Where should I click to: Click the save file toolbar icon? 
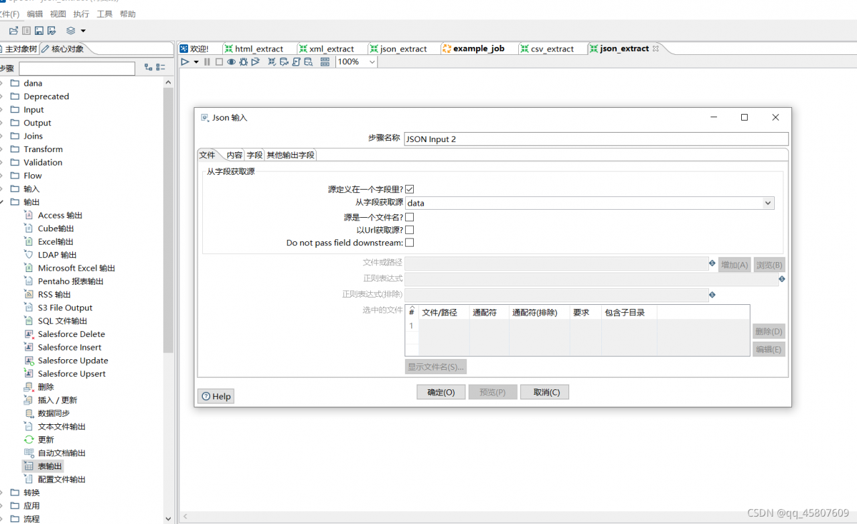coord(39,31)
